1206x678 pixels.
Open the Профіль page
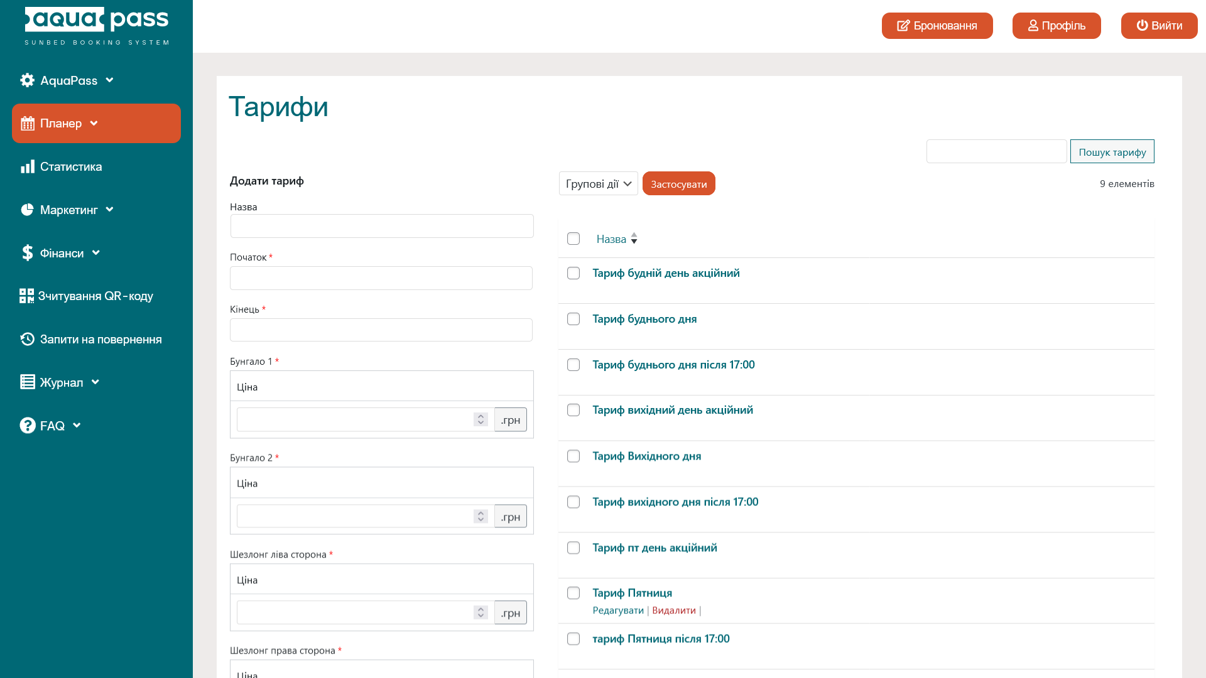[x=1056, y=26]
